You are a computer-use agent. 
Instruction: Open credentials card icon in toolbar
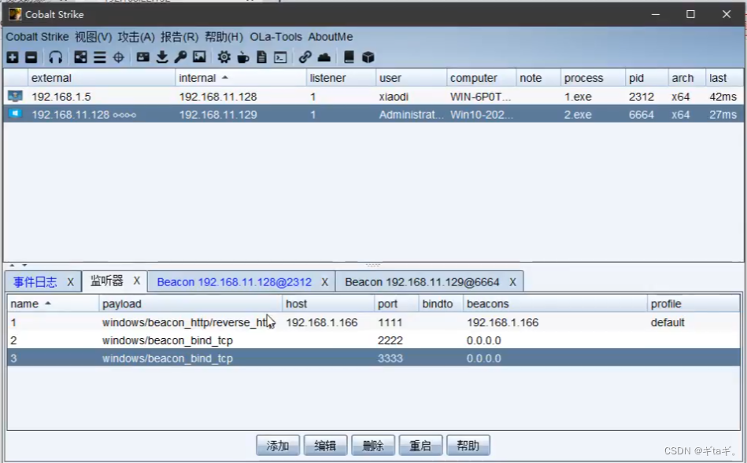[x=142, y=57]
